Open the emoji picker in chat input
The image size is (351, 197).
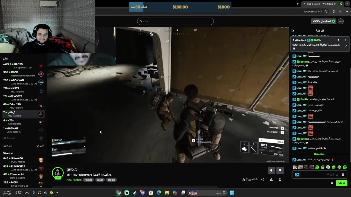coord(343,175)
